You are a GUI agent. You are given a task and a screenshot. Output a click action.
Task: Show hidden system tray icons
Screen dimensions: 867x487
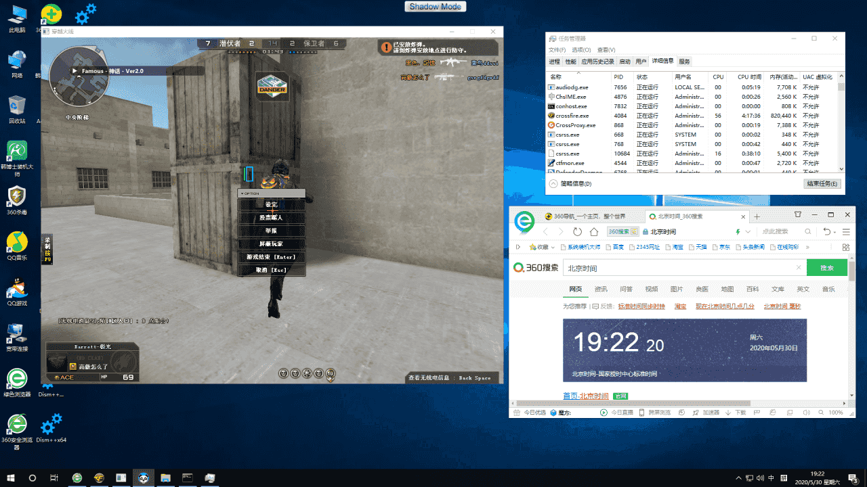coord(739,478)
